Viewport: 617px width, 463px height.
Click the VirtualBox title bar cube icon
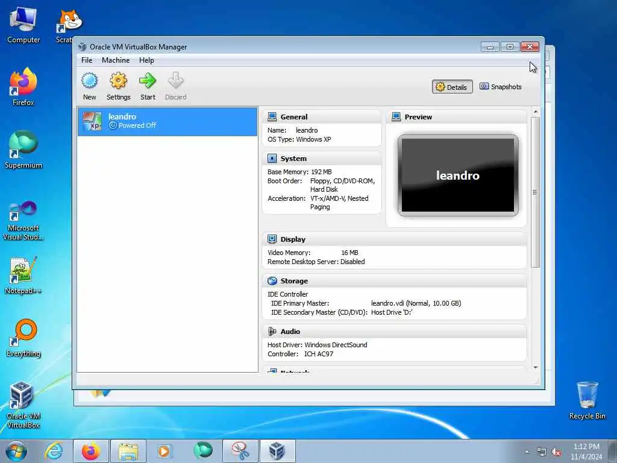point(82,47)
